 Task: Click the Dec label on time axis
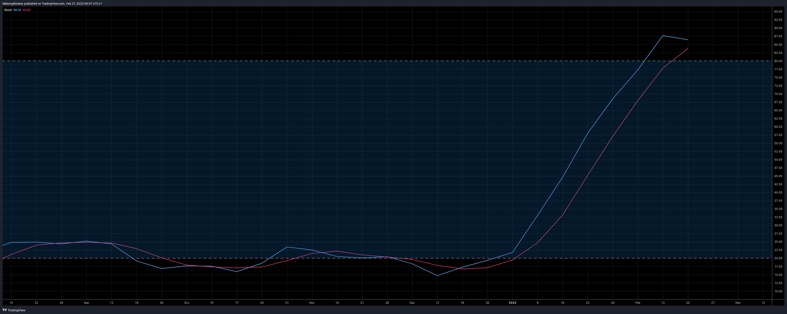coord(412,303)
